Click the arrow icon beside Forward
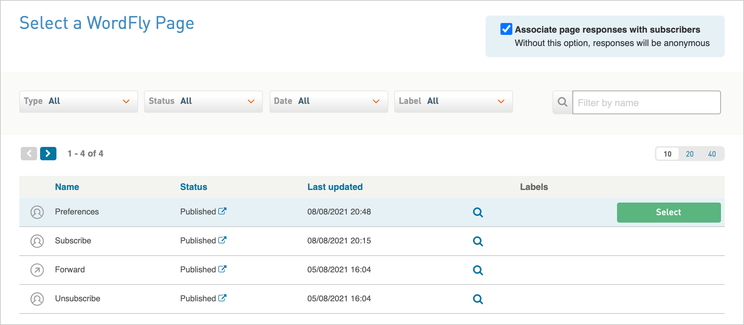This screenshot has height=325, width=744. click(x=37, y=270)
